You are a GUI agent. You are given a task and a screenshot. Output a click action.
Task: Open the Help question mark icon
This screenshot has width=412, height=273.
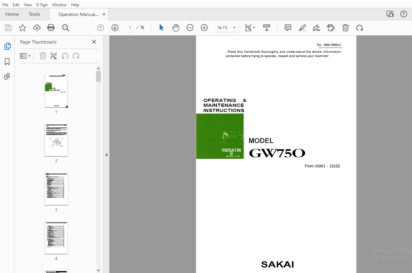(404, 14)
